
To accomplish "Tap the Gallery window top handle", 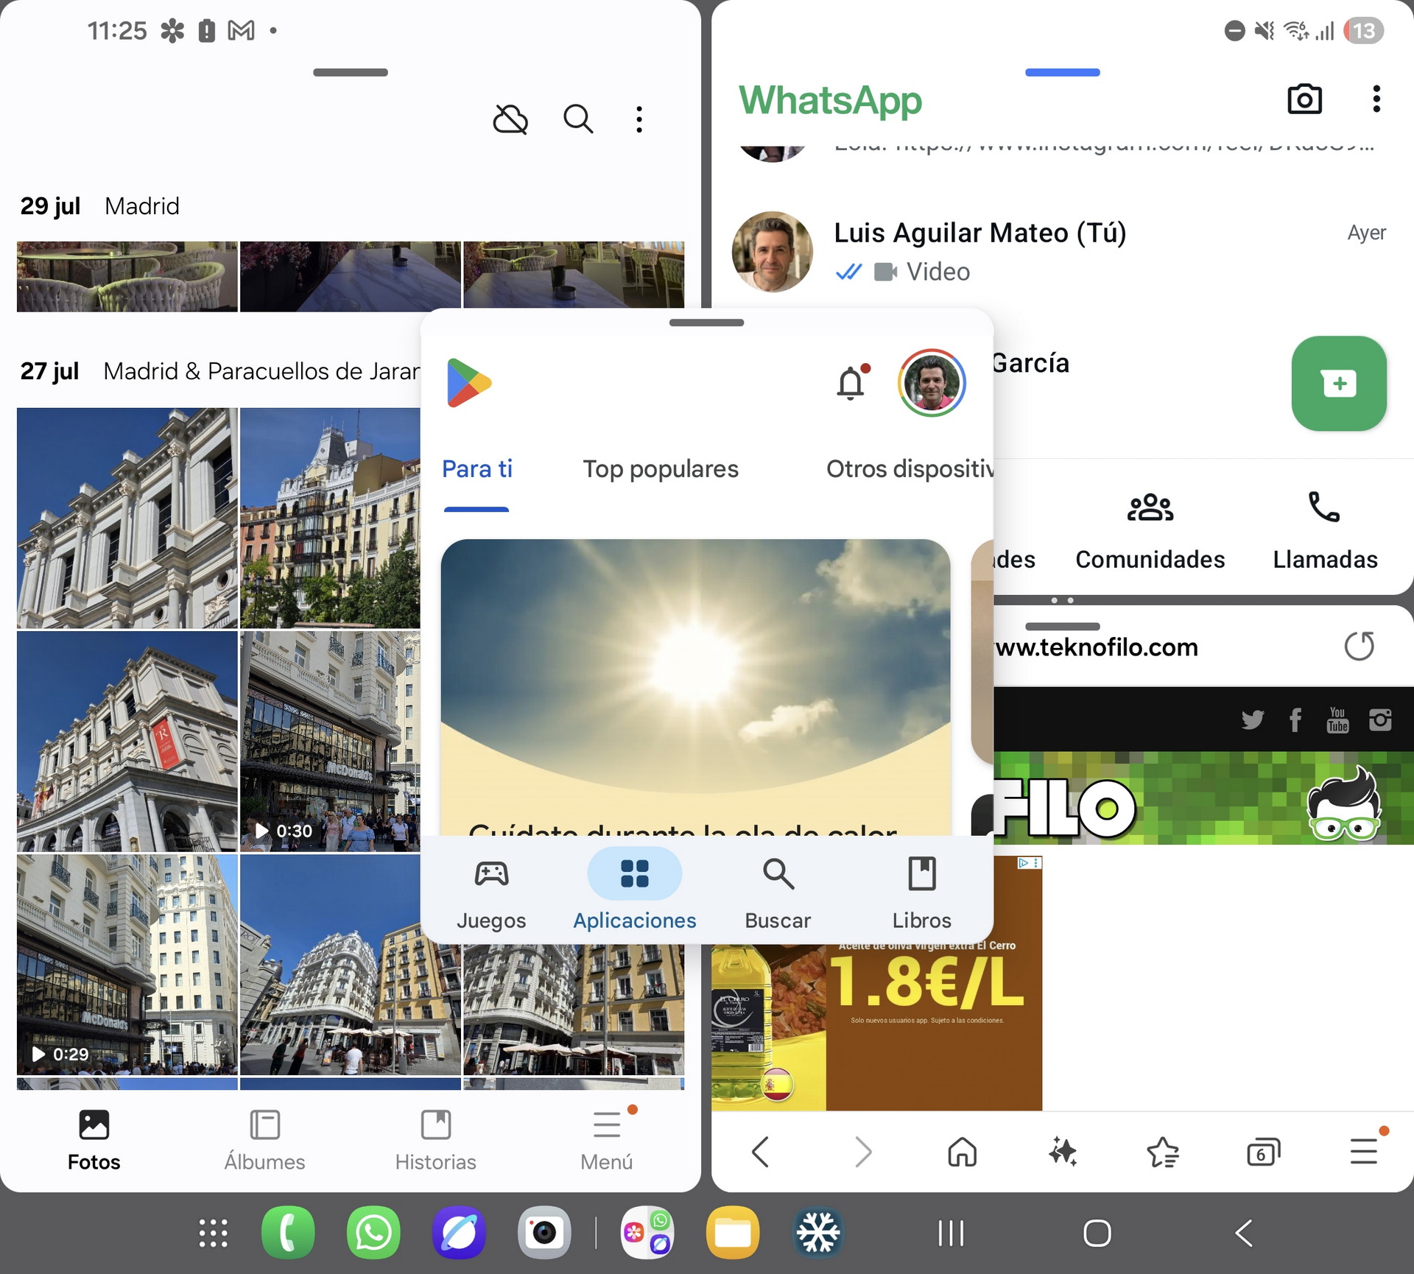I will point(350,72).
